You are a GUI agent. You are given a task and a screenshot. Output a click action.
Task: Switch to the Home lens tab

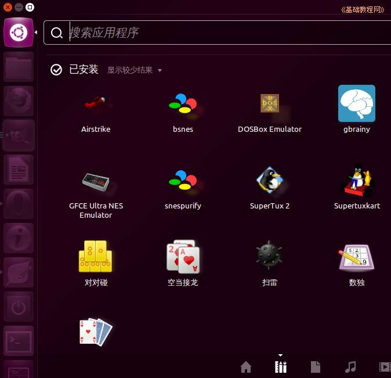246,367
